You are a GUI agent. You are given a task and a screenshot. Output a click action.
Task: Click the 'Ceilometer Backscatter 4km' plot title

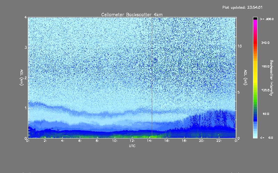coord(132,15)
